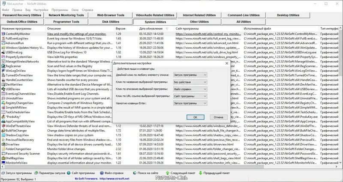The width and height of the screenshot is (343, 182).
Task: Open dropdown for click on program name
Action: tap(190, 82)
